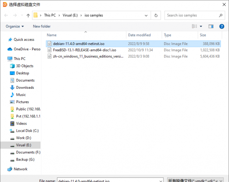The width and height of the screenshot is (229, 182).
Task: Open Public (192.168. network share
Action: pyautogui.click(x=28, y=109)
